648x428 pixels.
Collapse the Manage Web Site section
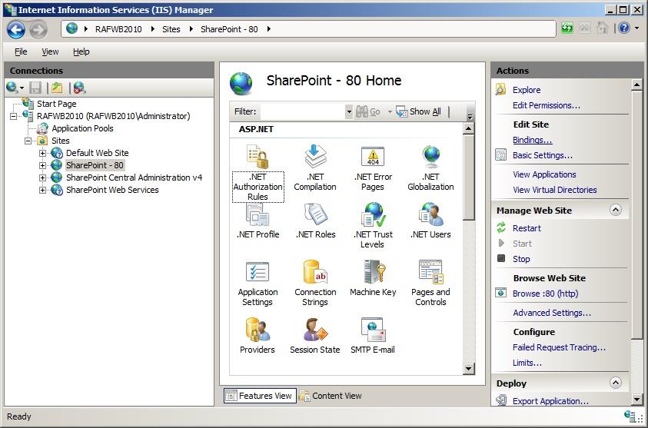coord(616,210)
